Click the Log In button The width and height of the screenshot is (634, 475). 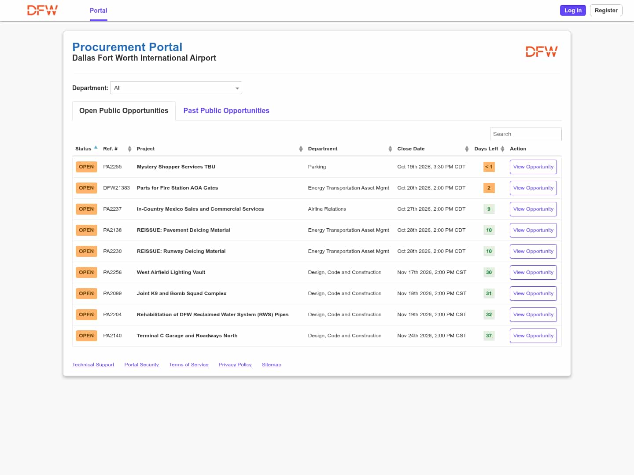coord(573,10)
